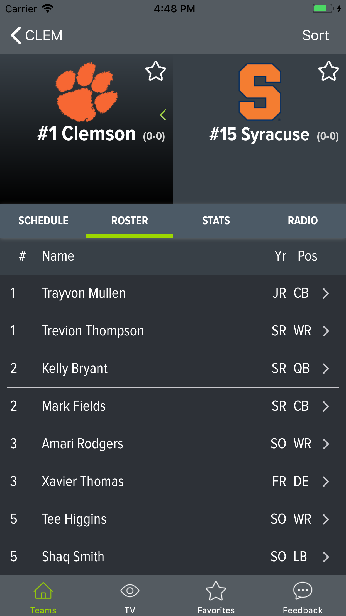Favorite Syracuse with the star toggle
346x616 pixels.
pos(329,71)
